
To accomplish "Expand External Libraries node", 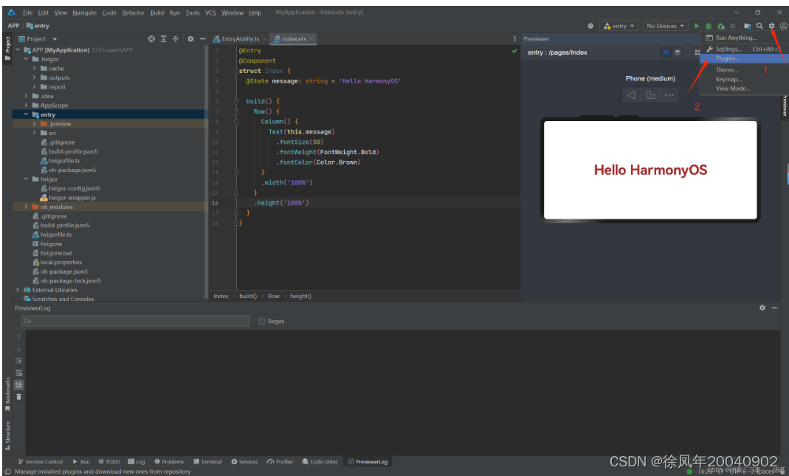I will click(18, 290).
